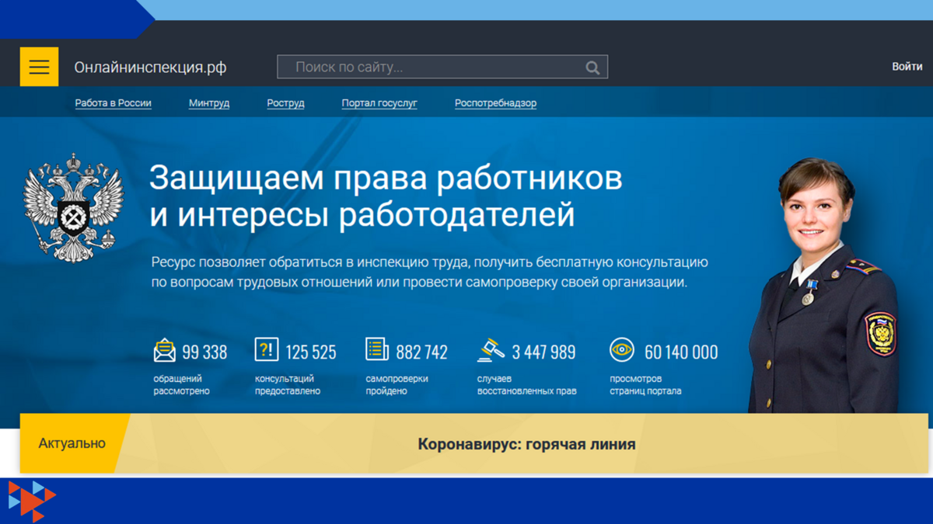
Task: Select the yellow Актуально tab
Action: (x=72, y=444)
